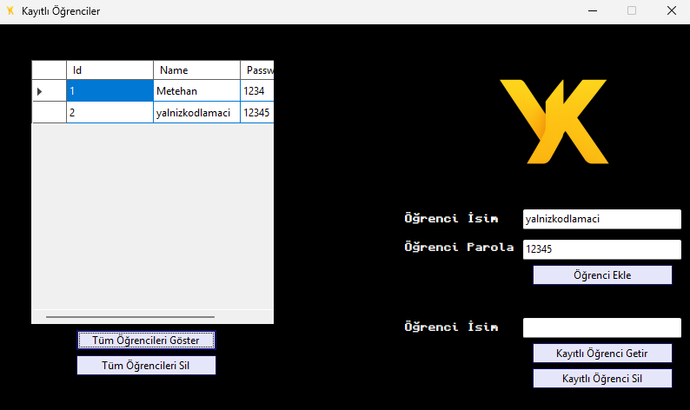Click the grid's horizontal scrollbar

(130, 317)
